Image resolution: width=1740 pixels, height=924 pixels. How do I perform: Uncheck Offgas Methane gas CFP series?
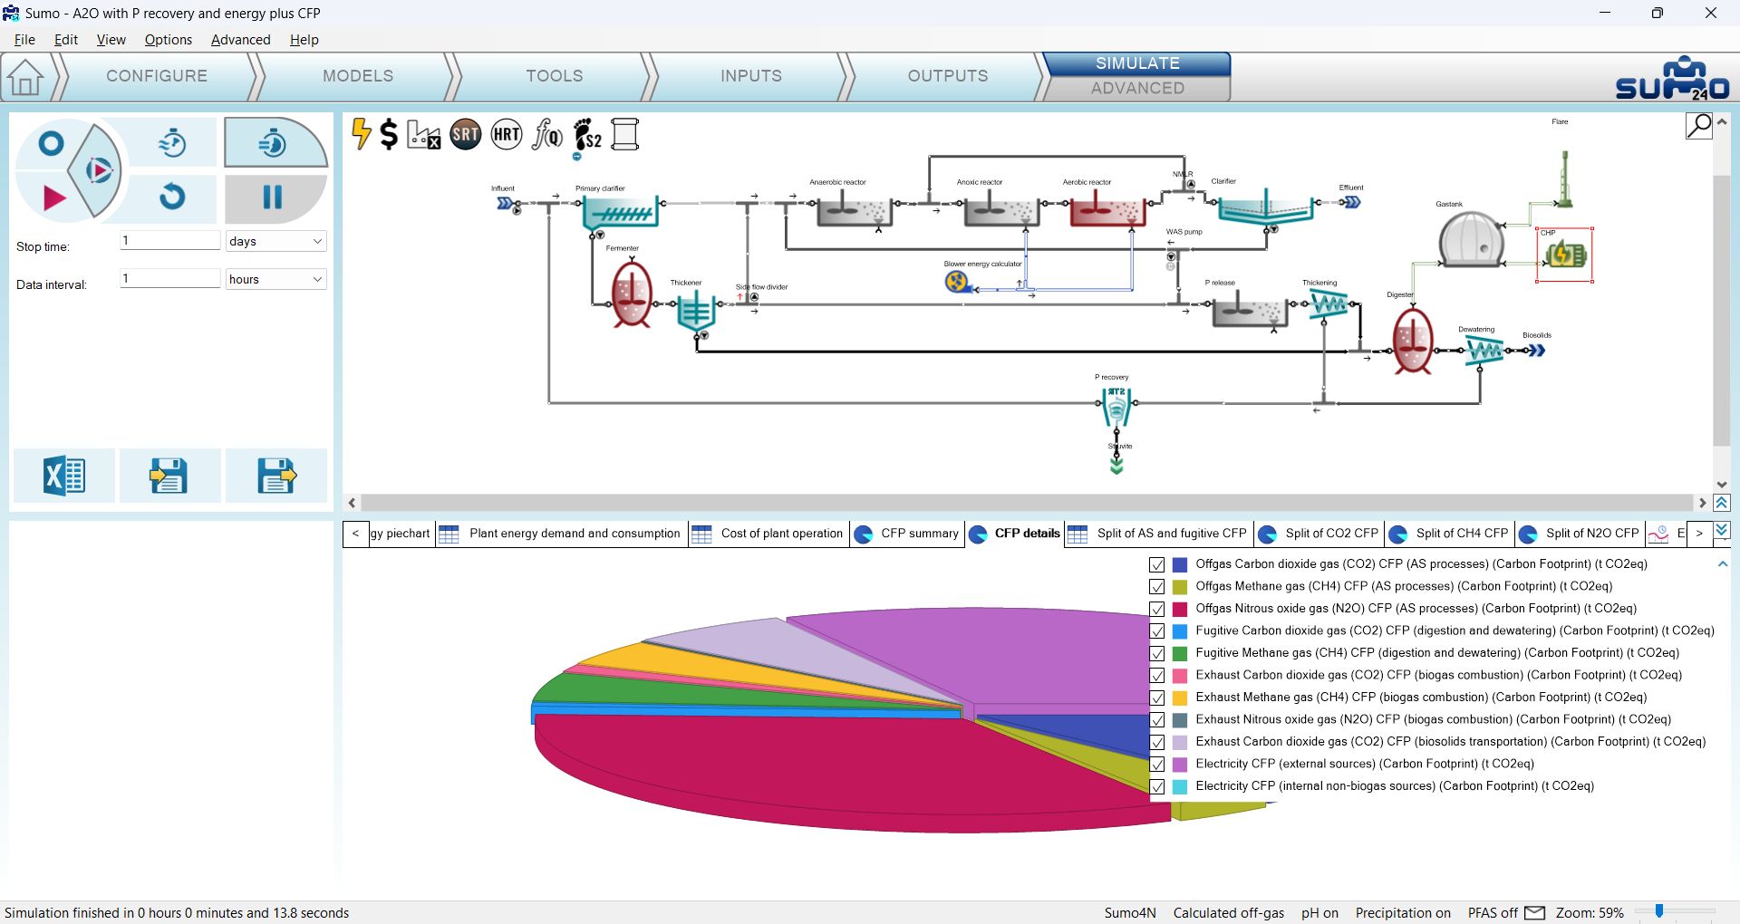(1157, 587)
